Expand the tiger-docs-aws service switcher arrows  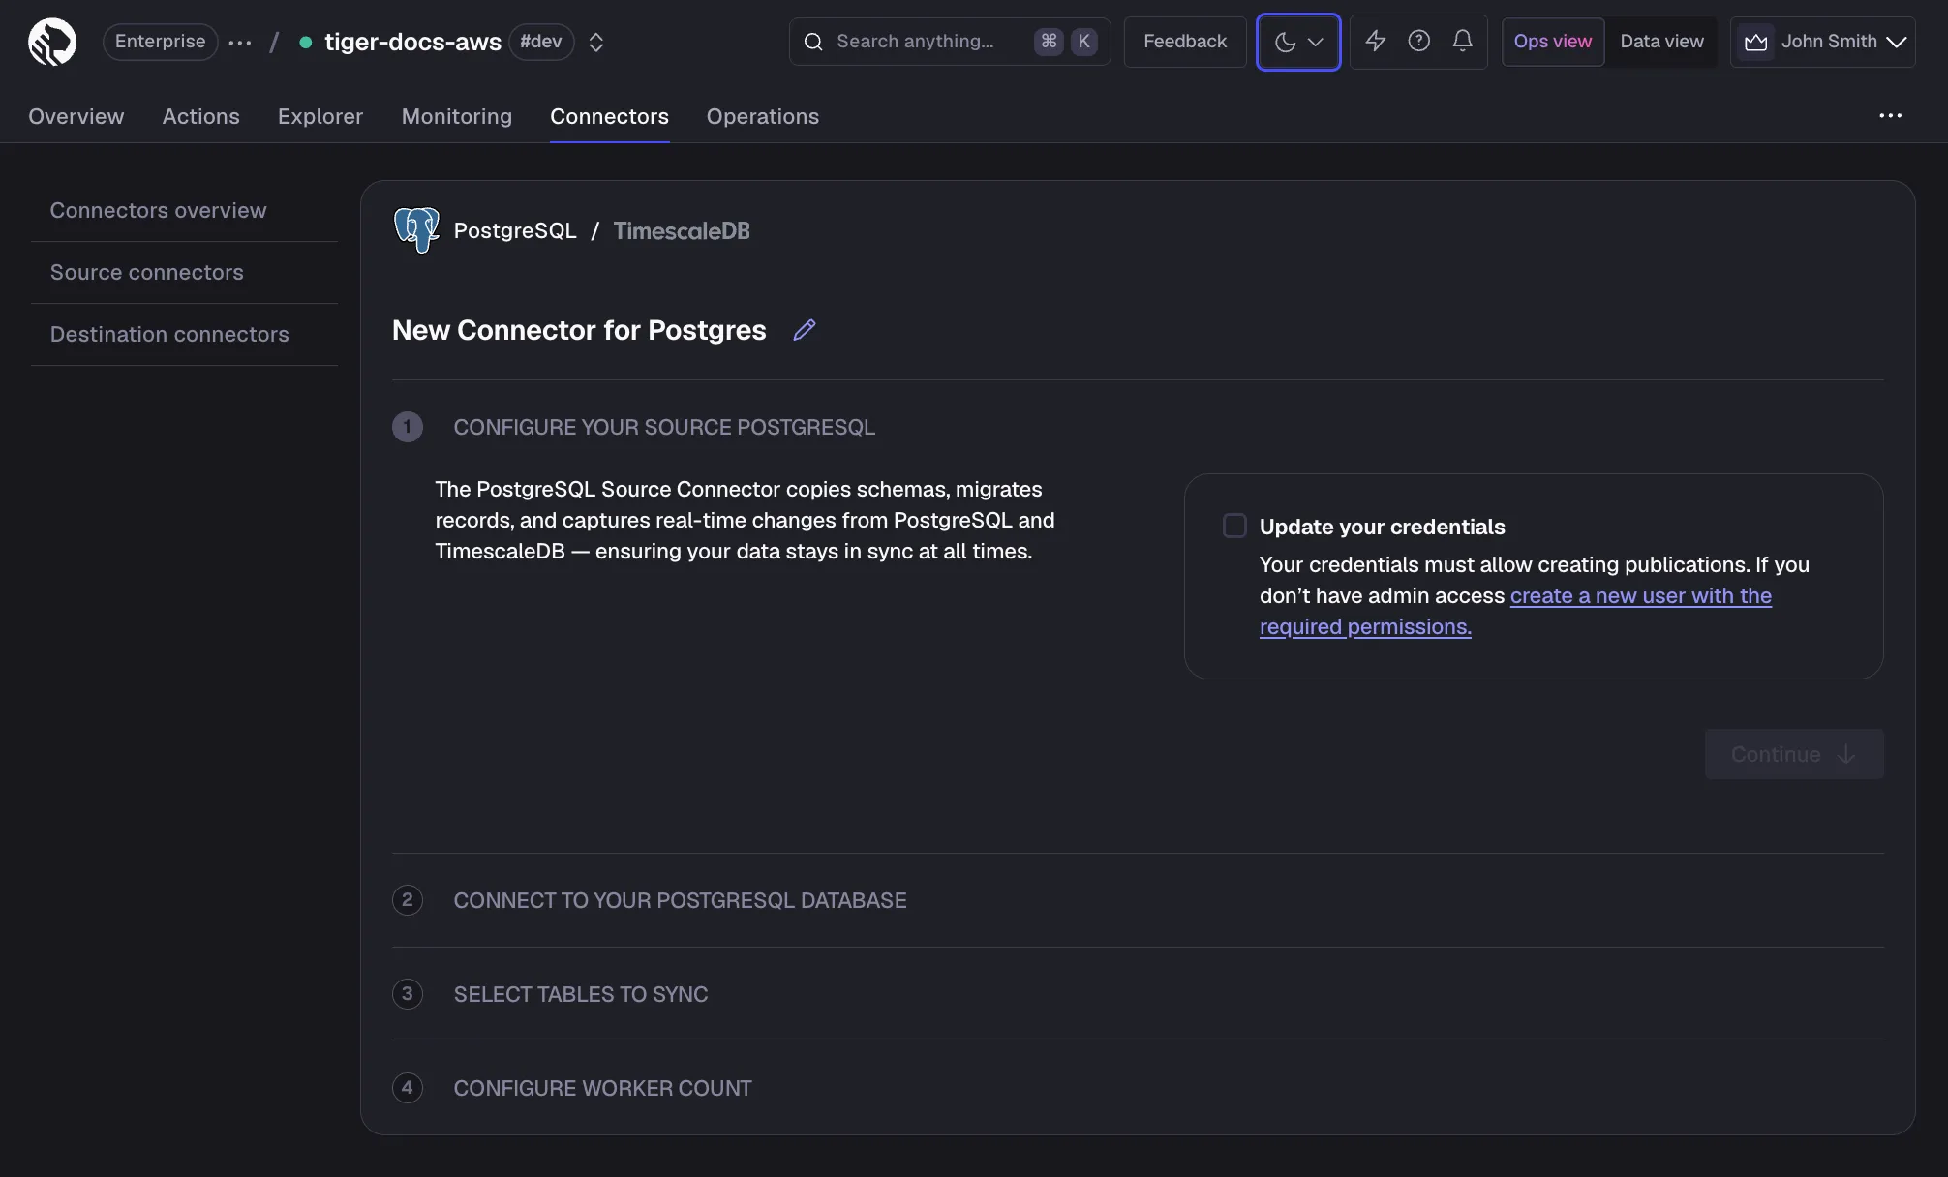click(596, 42)
